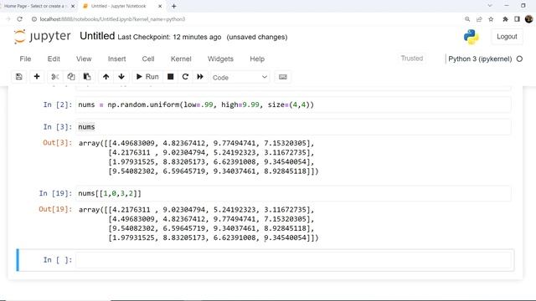Click the Out[3] array output text
536x301 pixels.
198,157
